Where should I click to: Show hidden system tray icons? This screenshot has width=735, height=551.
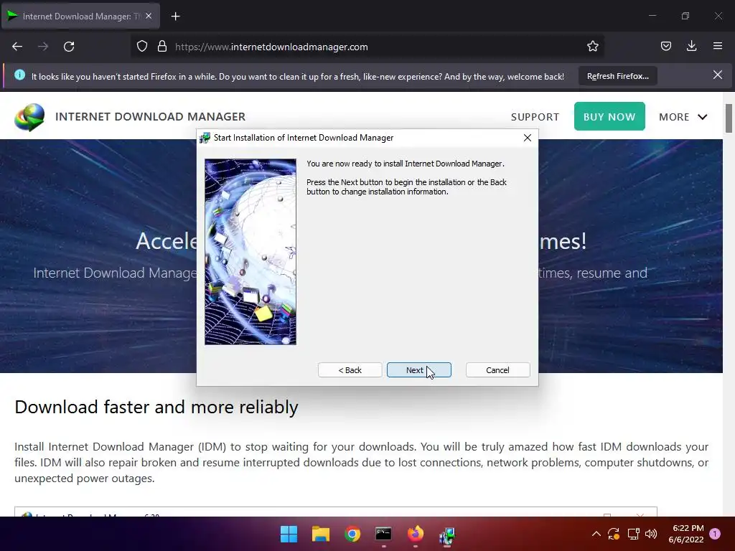point(596,534)
